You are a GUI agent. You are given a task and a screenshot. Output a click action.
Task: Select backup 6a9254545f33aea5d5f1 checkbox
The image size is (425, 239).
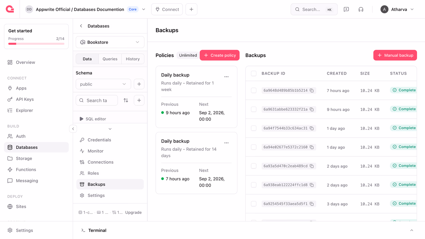coord(254,204)
